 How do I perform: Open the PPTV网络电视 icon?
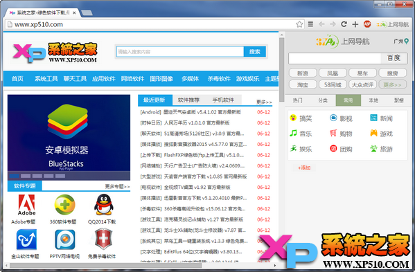click(65, 239)
